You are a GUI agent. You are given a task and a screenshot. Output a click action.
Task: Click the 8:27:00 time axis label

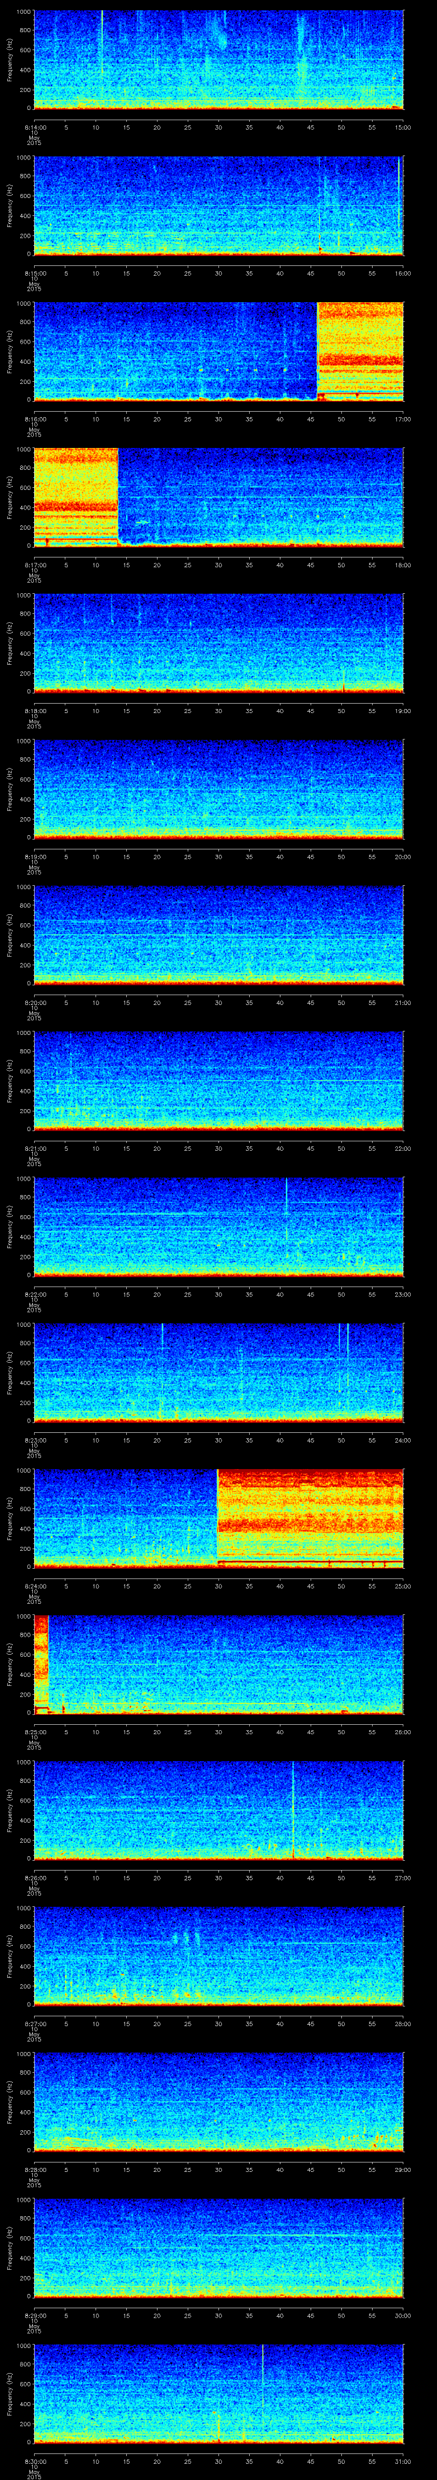[35, 2023]
